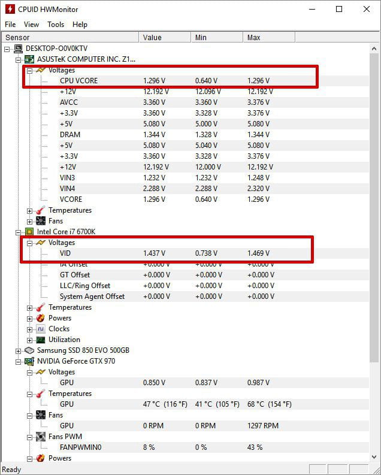
Task: Open the File menu
Action: tap(10, 24)
